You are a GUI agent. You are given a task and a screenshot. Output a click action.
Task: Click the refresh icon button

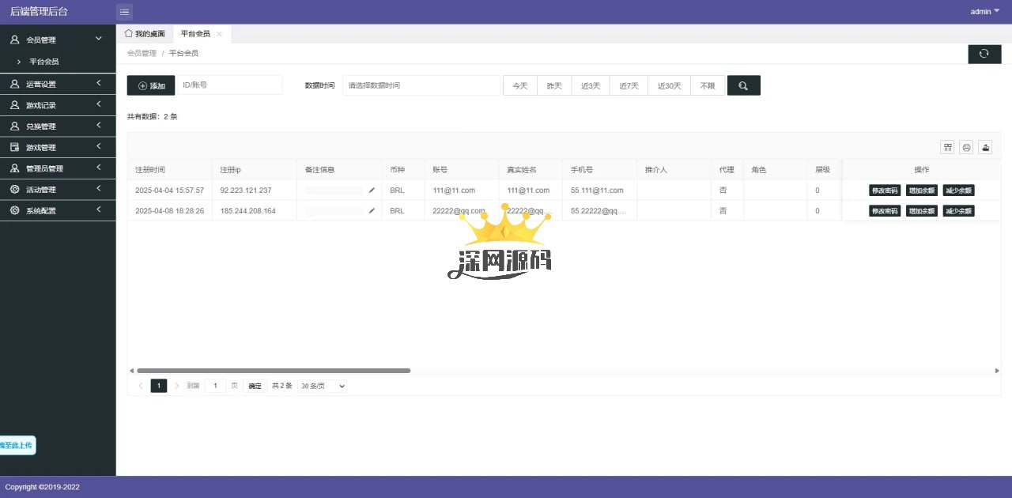(984, 54)
